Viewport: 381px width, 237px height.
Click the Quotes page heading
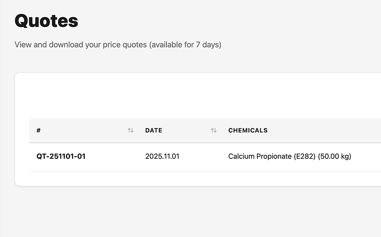[x=46, y=21]
